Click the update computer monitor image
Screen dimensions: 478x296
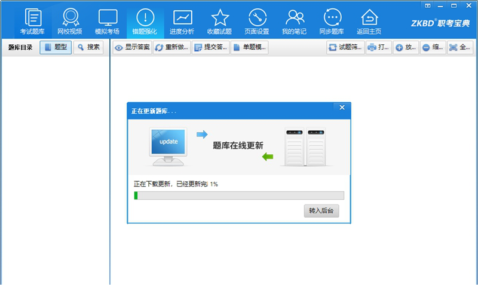coord(168,147)
